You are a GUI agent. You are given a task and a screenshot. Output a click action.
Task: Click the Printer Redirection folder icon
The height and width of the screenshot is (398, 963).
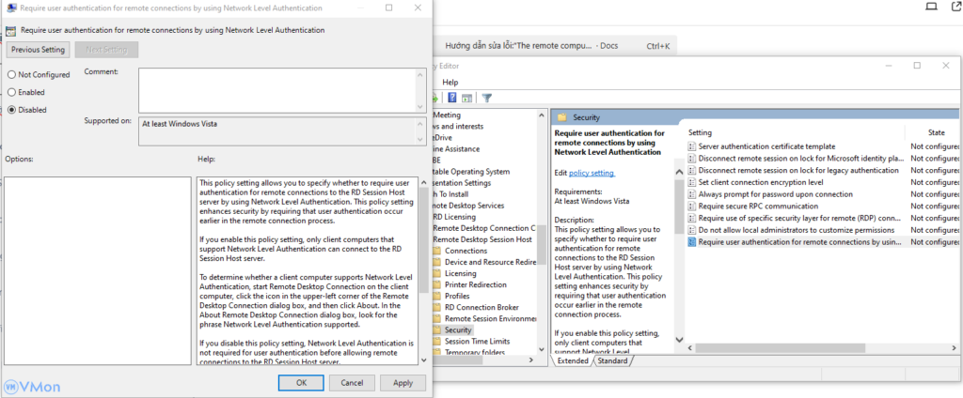(x=437, y=285)
